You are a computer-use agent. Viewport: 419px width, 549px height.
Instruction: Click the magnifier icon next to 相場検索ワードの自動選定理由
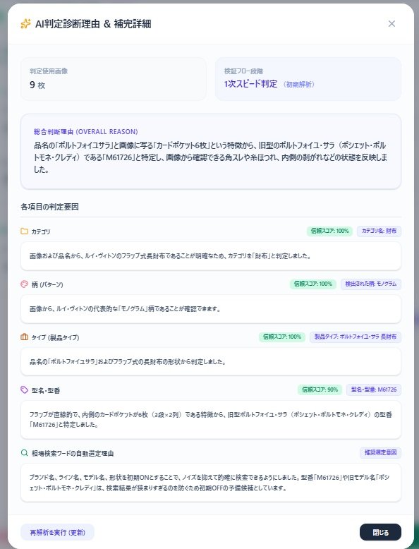pyautogui.click(x=24, y=453)
